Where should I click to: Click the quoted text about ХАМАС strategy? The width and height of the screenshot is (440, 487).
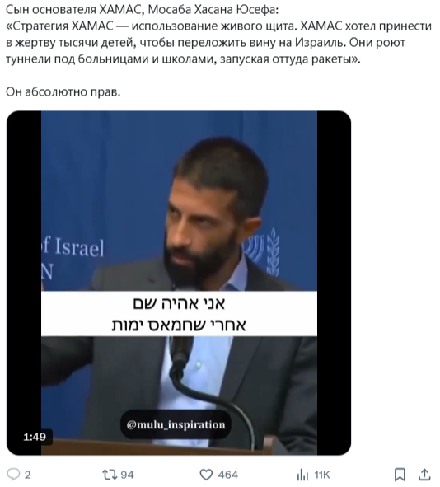218,42
